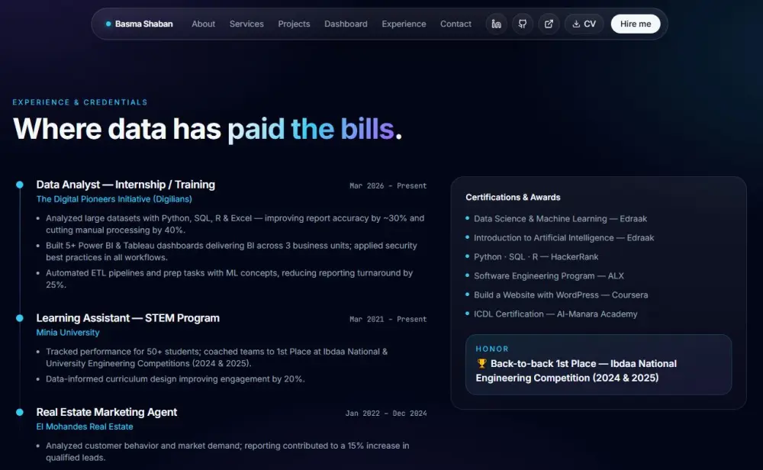The width and height of the screenshot is (763, 470).
Task: Click bullet about Built 5+ Power BI dashboards
Action: click(232, 251)
